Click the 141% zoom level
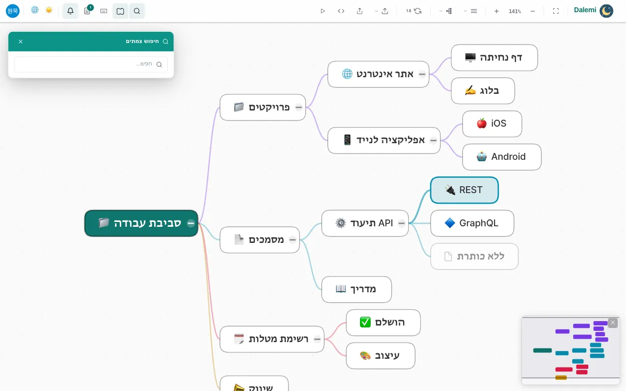This screenshot has width=626, height=391. 514,11
